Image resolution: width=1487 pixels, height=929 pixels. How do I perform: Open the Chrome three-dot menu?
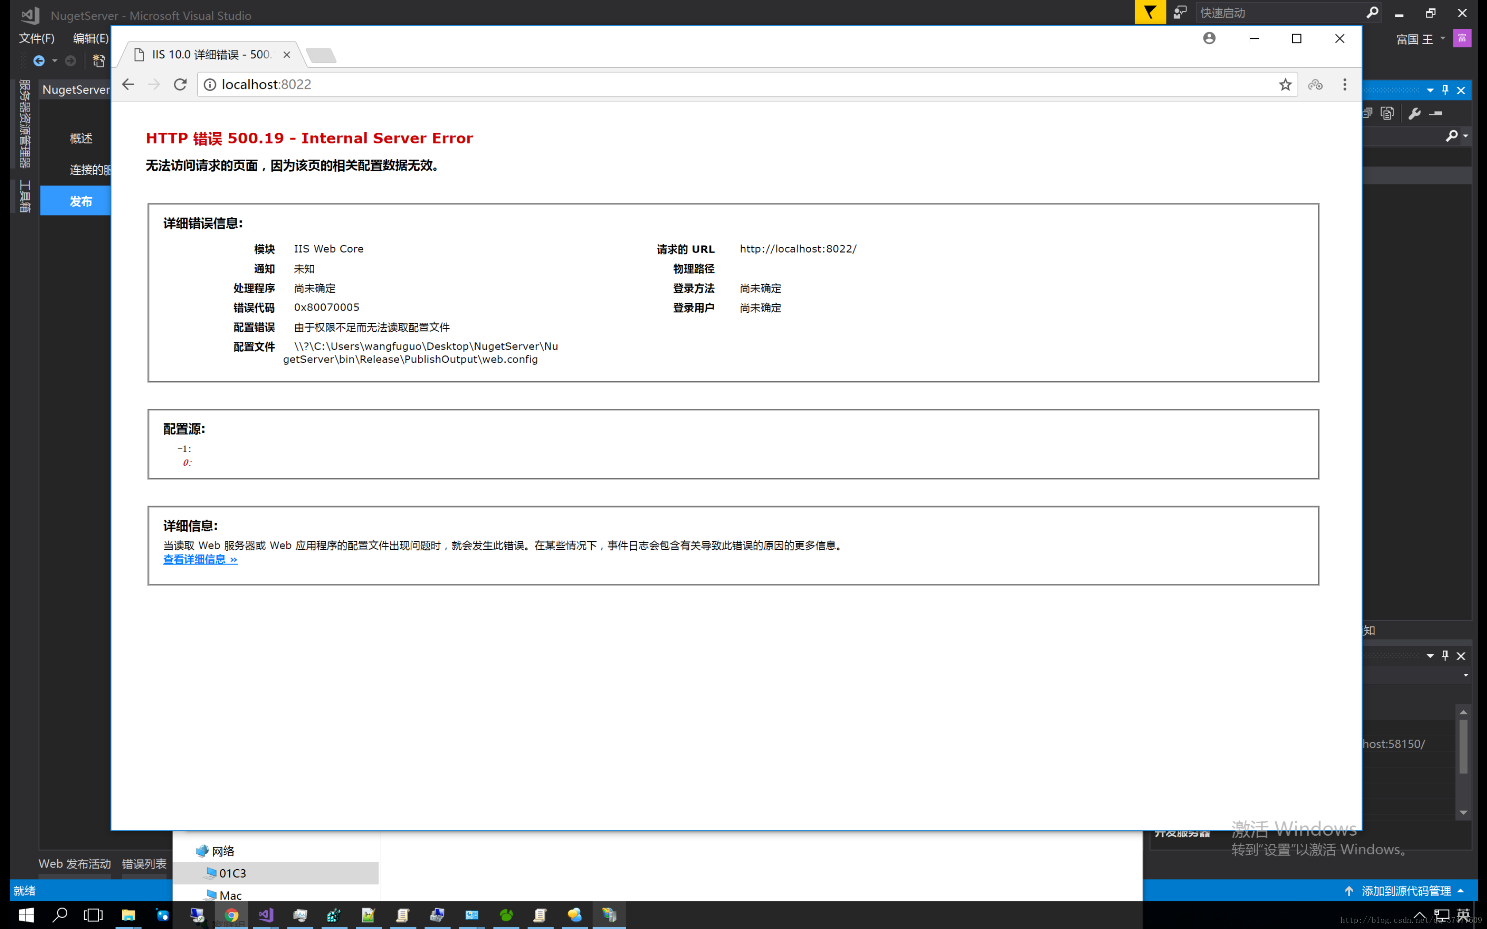click(x=1344, y=84)
